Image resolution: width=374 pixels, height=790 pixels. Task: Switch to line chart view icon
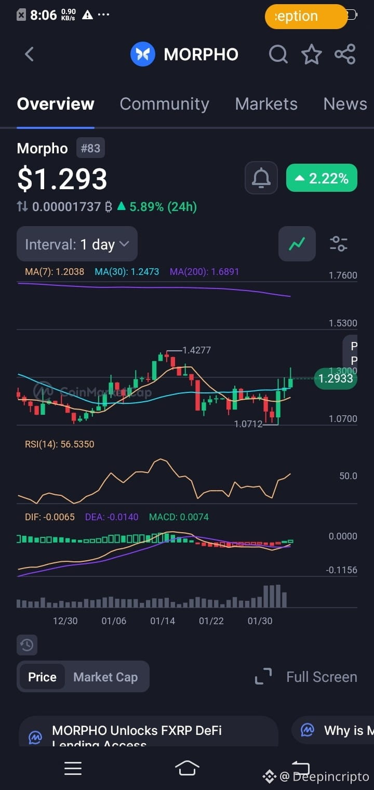point(297,243)
